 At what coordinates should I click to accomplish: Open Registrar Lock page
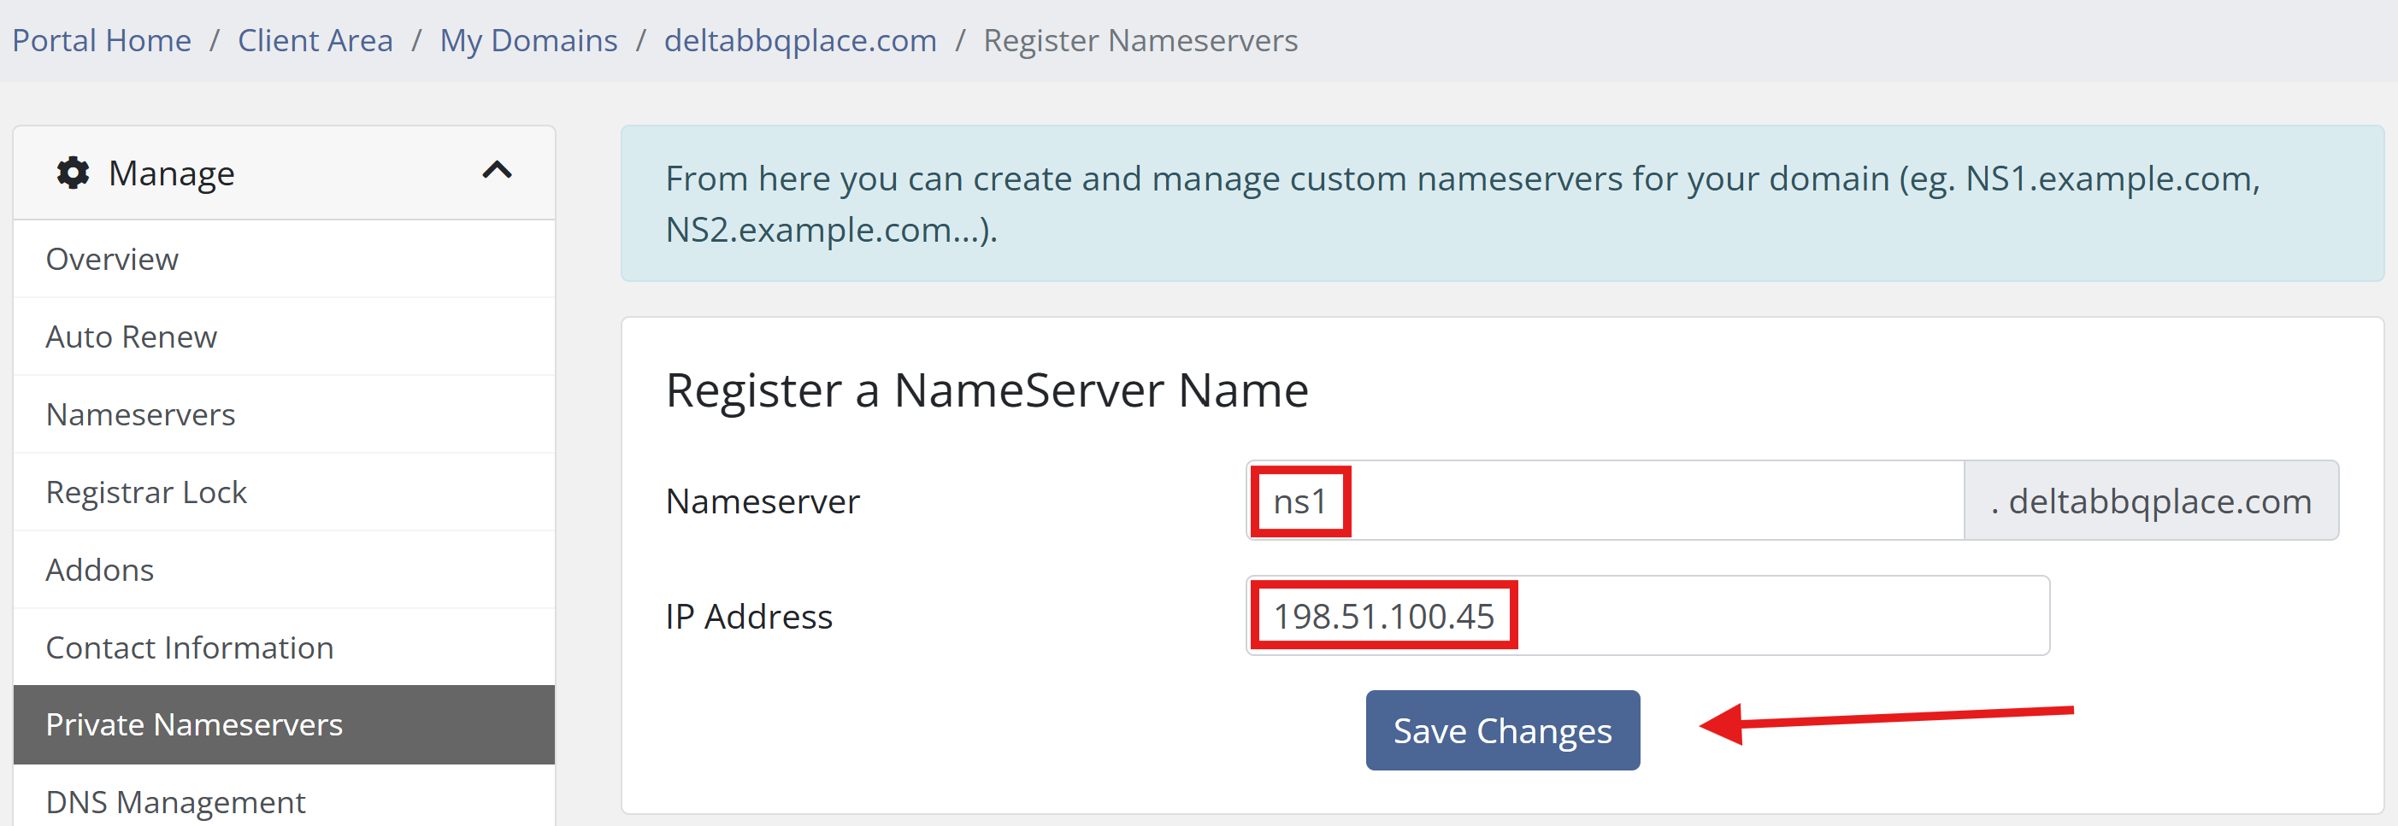coord(146,492)
